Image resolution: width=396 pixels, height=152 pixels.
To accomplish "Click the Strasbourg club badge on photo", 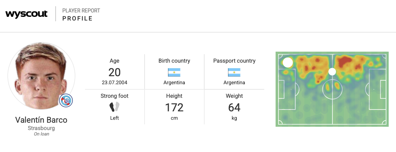I will coord(66,100).
